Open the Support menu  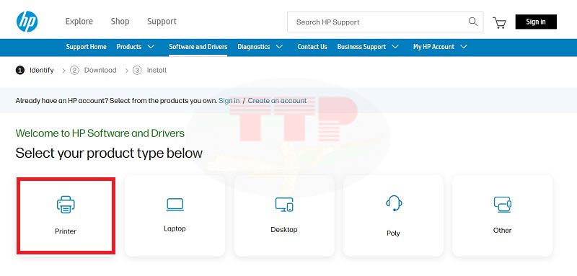[162, 22]
